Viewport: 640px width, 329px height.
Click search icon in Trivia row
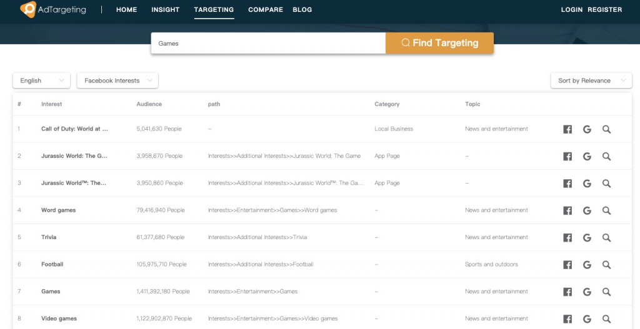coord(606,238)
